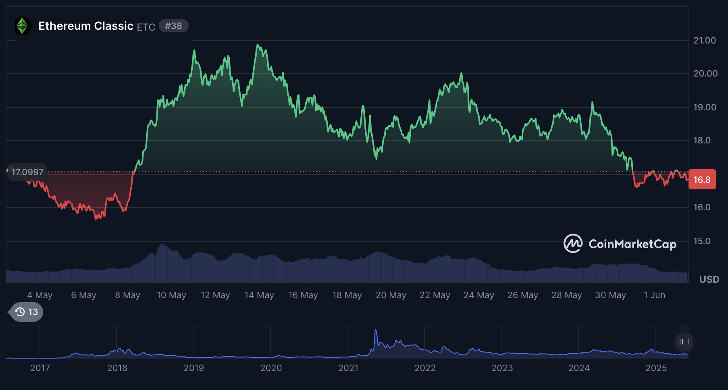Viewport: 728px width, 390px height.
Task: Click the 16 May date label
Action: [303, 295]
